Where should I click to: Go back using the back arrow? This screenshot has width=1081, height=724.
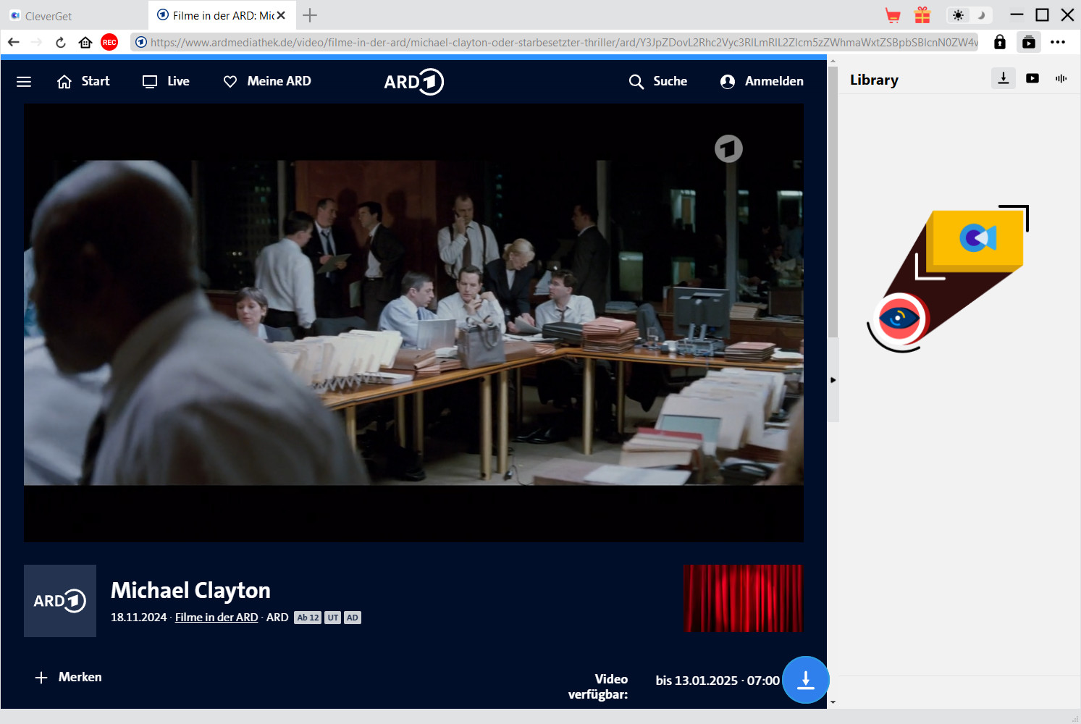pos(14,42)
